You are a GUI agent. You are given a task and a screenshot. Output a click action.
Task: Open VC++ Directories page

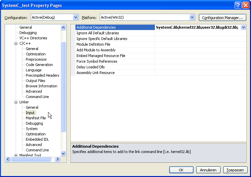(x=33, y=38)
